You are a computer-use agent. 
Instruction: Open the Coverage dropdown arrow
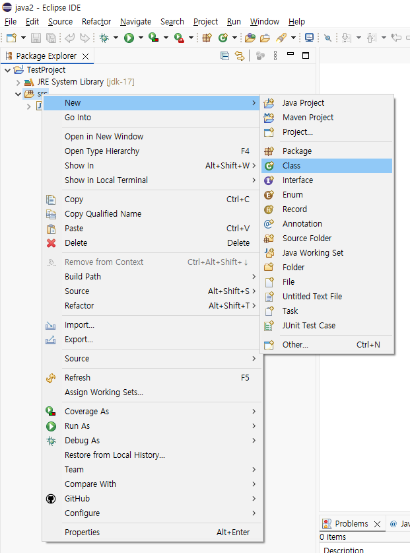point(166,38)
